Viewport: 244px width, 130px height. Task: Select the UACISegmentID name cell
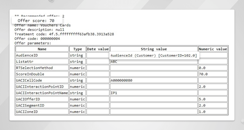click(x=42, y=105)
